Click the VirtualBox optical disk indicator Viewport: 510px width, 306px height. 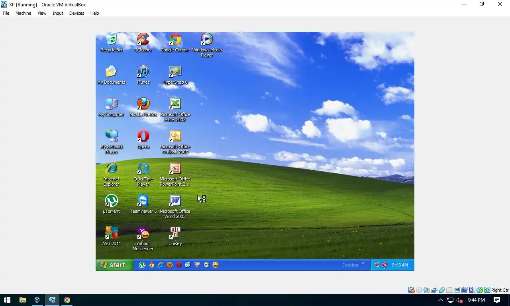(419, 290)
